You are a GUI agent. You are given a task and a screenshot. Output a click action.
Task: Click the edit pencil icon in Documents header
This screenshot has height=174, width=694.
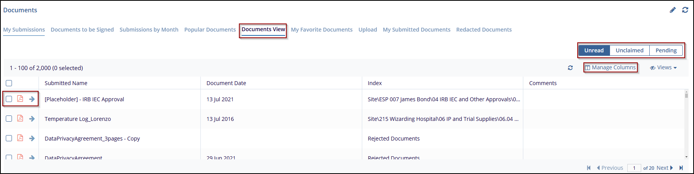(672, 10)
